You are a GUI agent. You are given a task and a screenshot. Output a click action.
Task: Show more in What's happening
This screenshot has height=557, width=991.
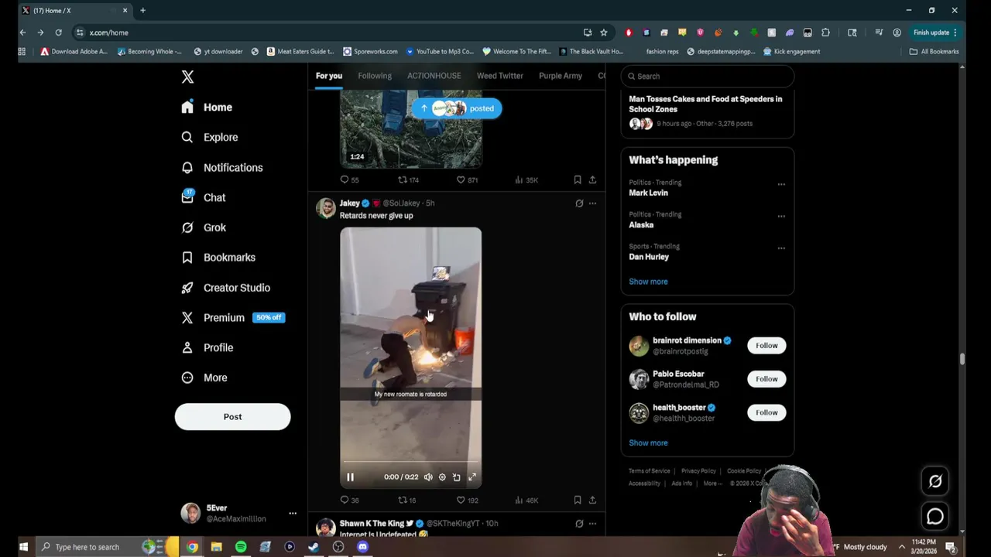point(648,282)
